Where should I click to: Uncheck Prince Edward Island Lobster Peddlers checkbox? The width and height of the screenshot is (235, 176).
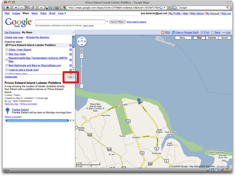click(7, 45)
